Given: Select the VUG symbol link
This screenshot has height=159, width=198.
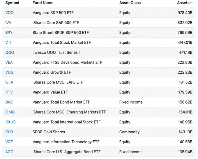Looking at the screenshot, I should coord(10,72).
